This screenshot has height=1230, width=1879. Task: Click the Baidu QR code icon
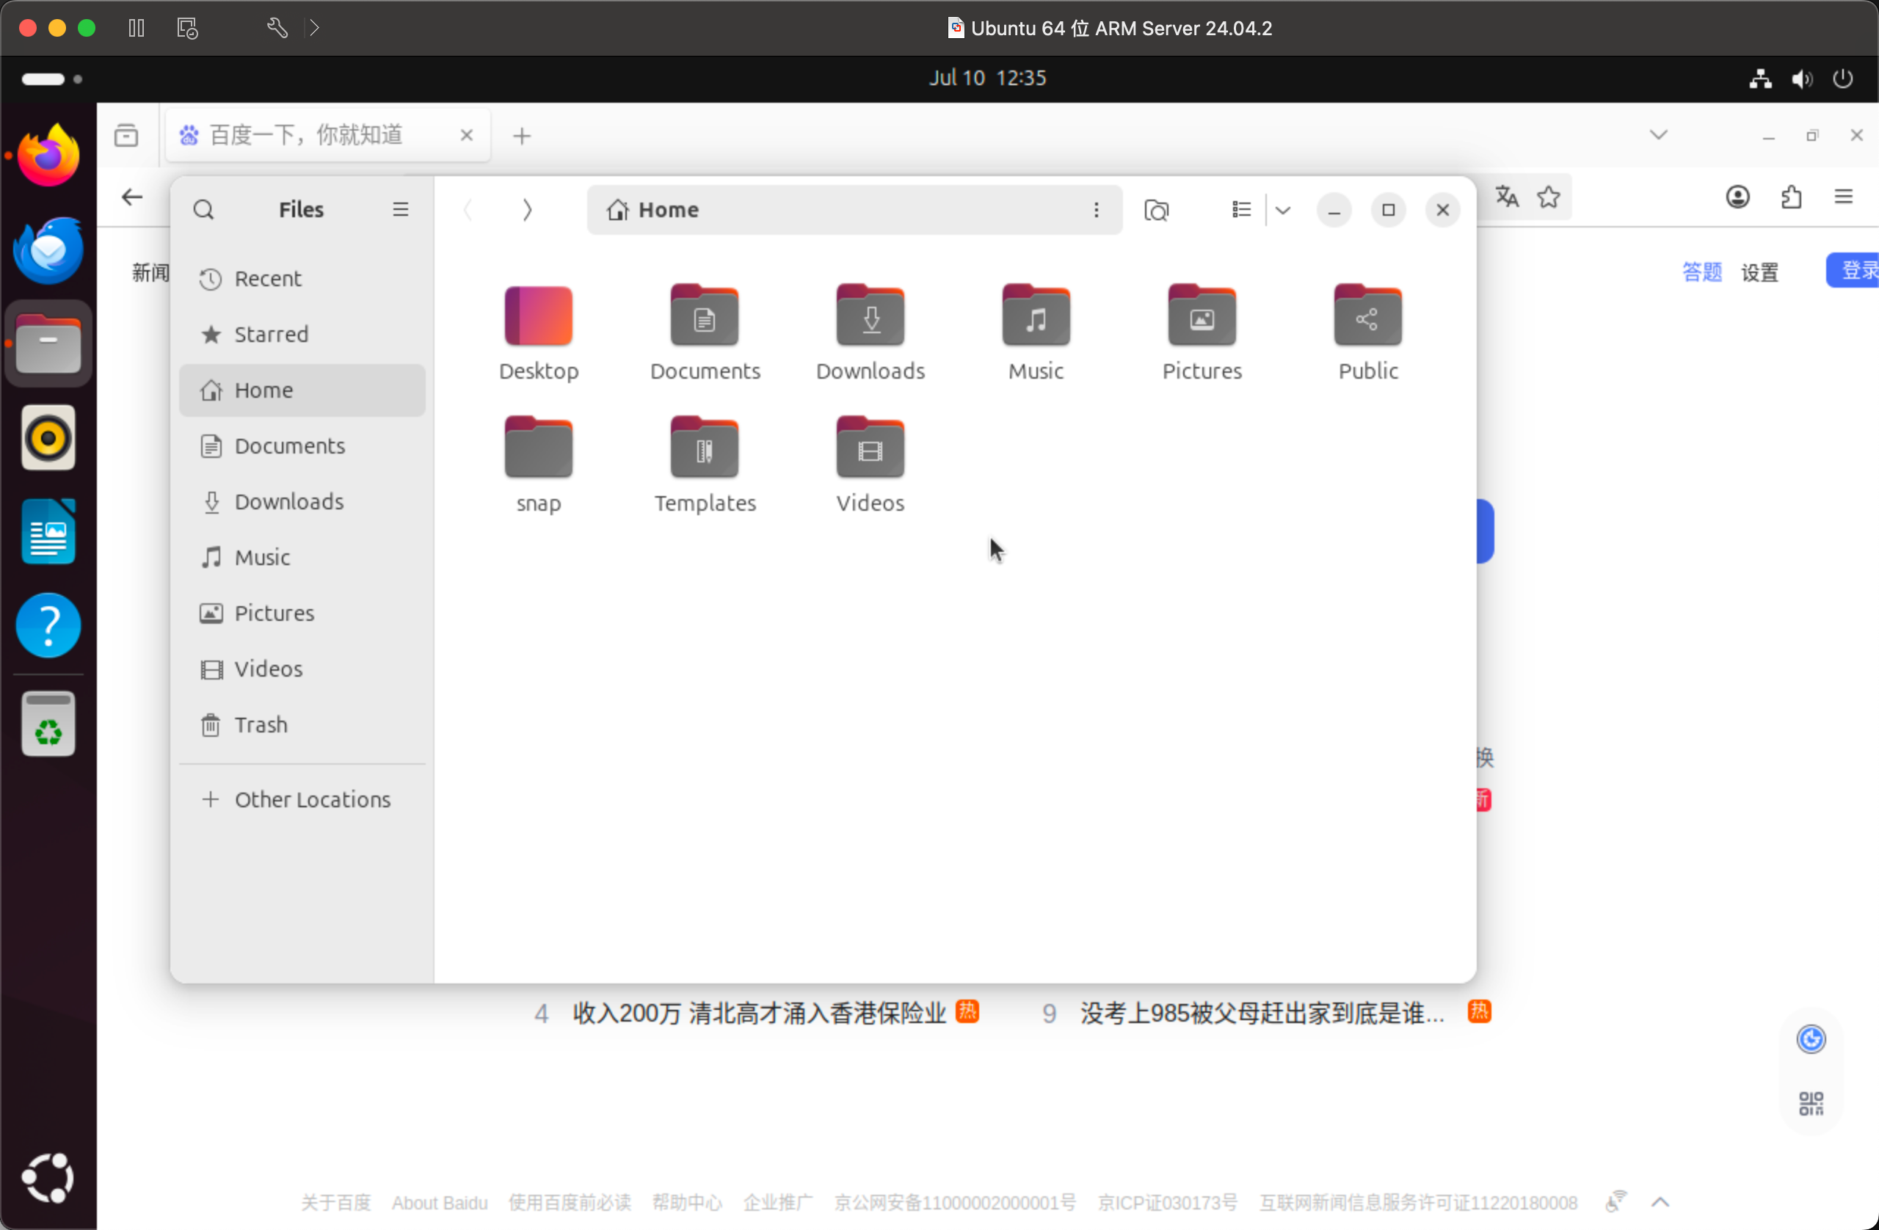1811,1103
